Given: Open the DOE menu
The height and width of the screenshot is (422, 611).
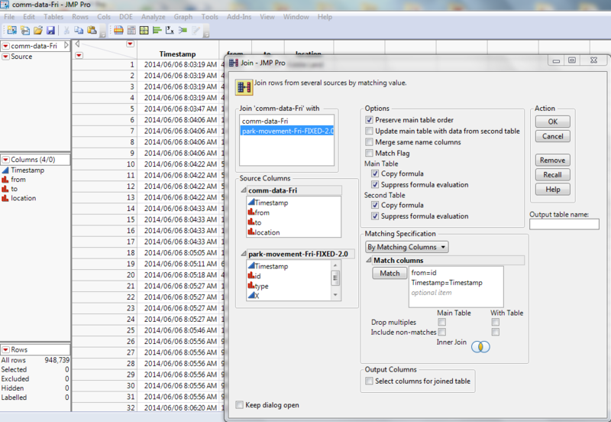Looking at the screenshot, I should point(126,17).
